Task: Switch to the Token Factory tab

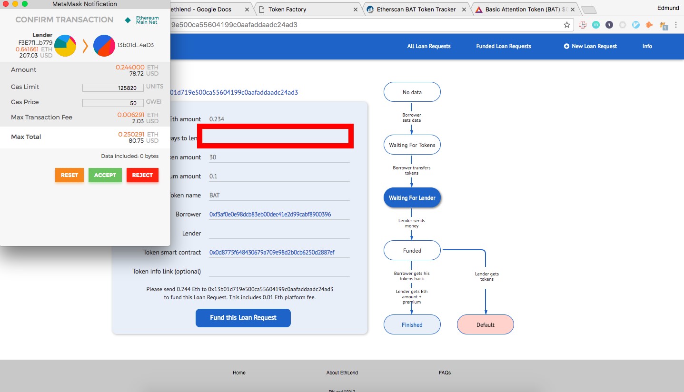Action: click(308, 9)
